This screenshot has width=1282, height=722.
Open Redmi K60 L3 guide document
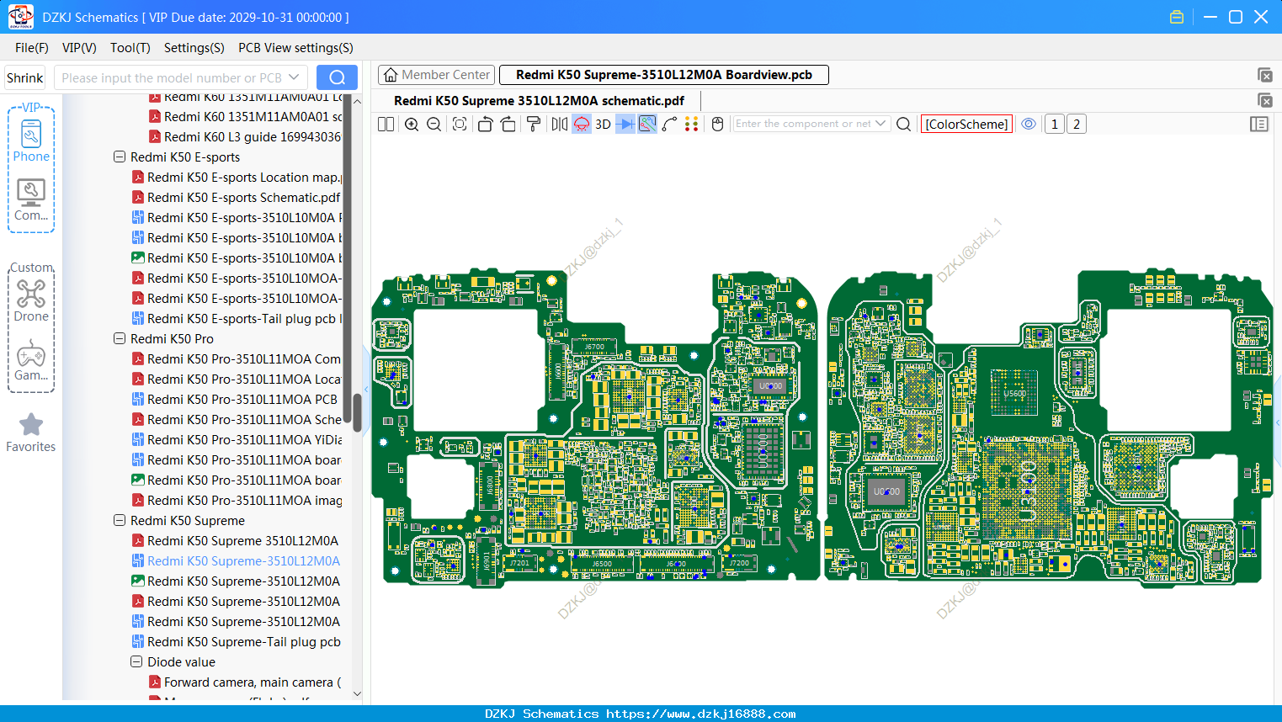click(x=245, y=136)
